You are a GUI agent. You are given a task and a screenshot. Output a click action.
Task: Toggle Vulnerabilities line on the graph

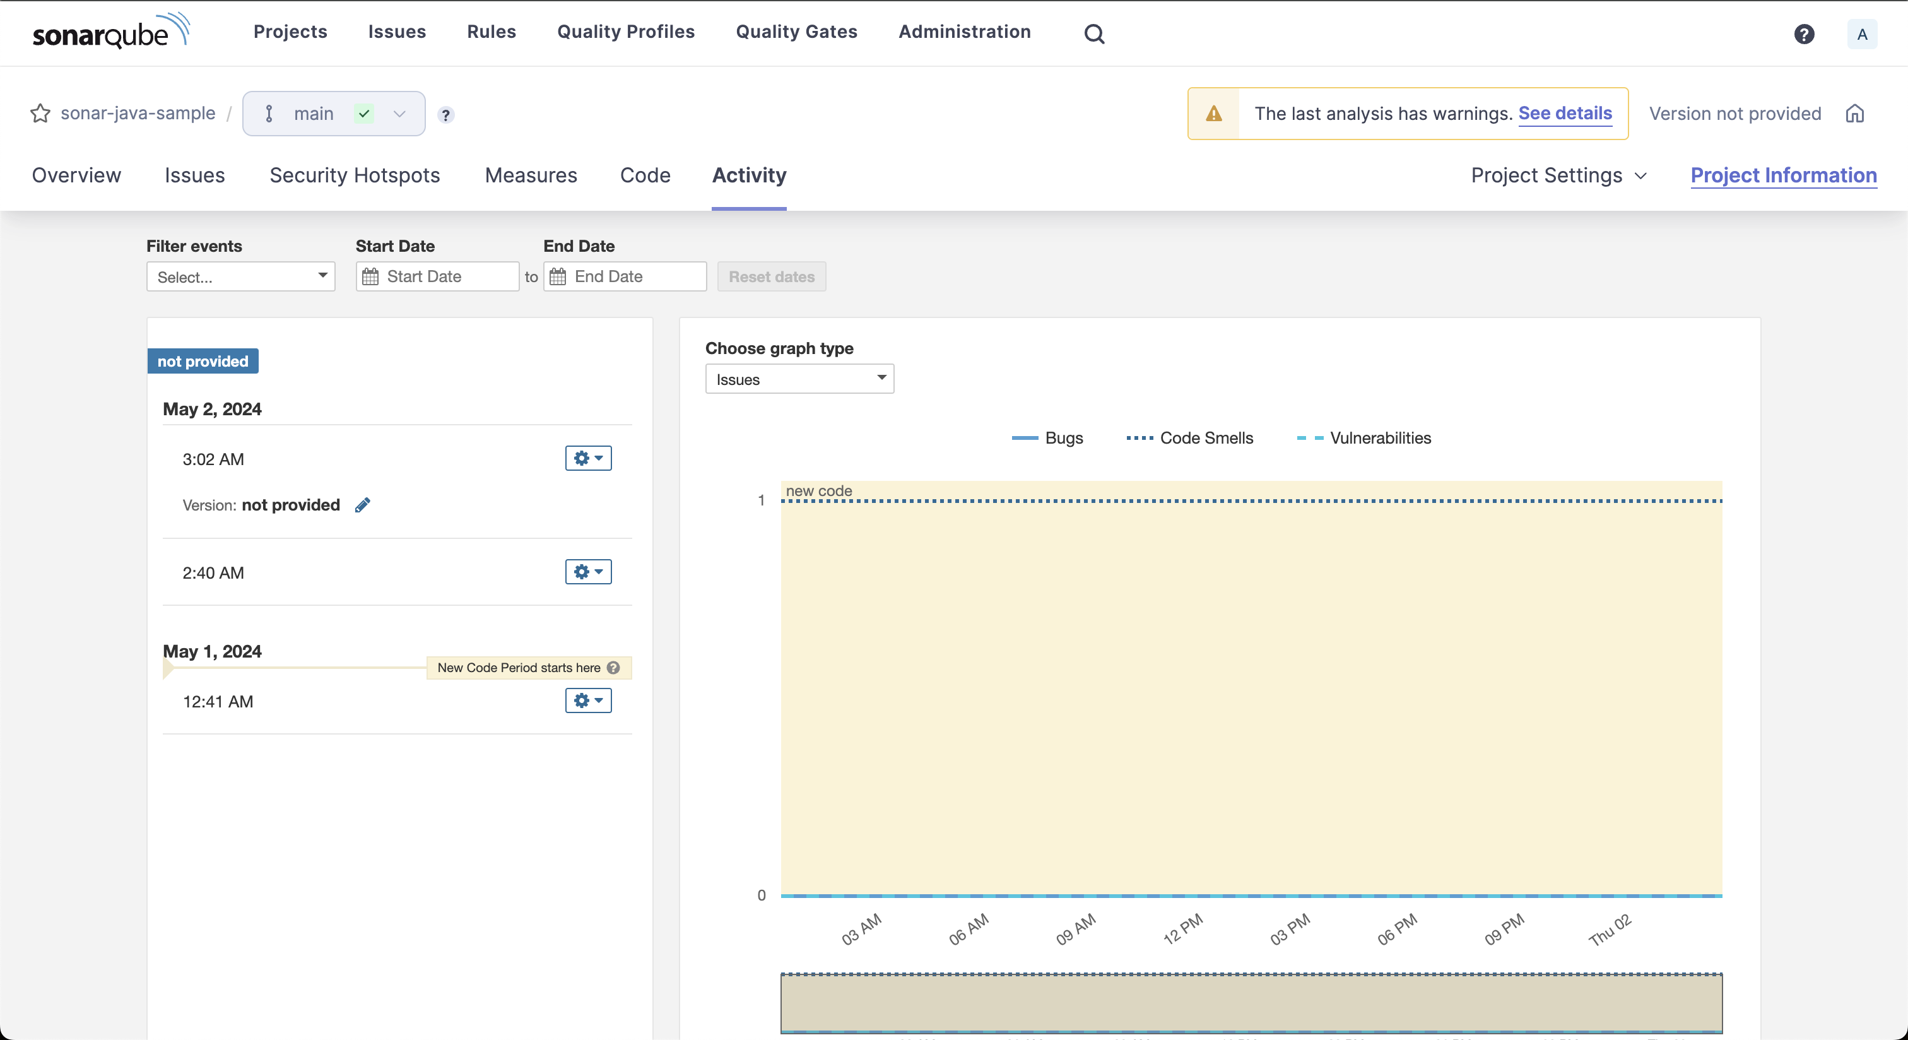click(x=1363, y=438)
